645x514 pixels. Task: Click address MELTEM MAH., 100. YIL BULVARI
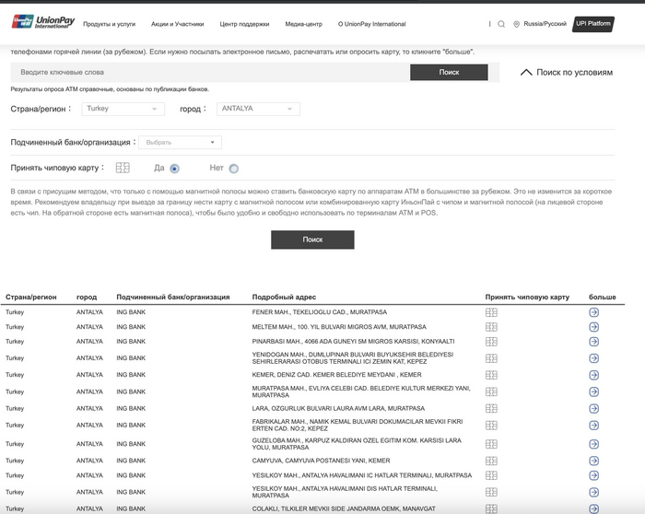click(339, 327)
